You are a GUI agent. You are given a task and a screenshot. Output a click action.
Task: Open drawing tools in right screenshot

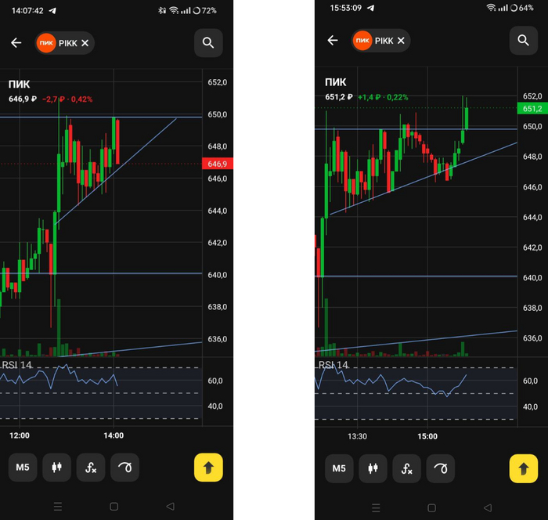441,468
